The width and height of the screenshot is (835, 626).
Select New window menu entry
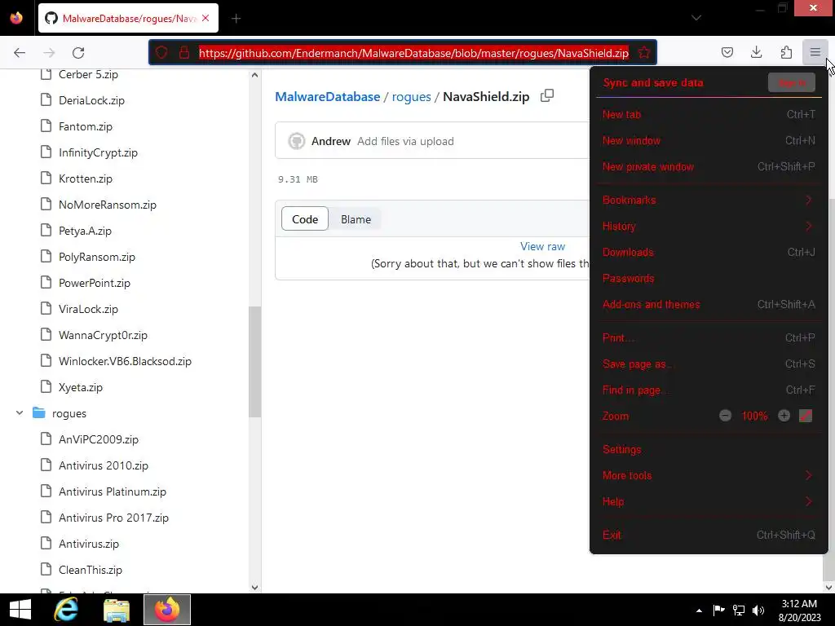point(709,140)
